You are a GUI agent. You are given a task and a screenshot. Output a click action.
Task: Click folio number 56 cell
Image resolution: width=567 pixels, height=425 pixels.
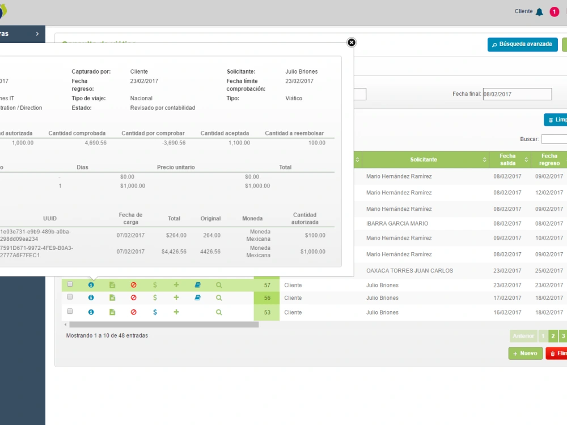[x=267, y=298]
